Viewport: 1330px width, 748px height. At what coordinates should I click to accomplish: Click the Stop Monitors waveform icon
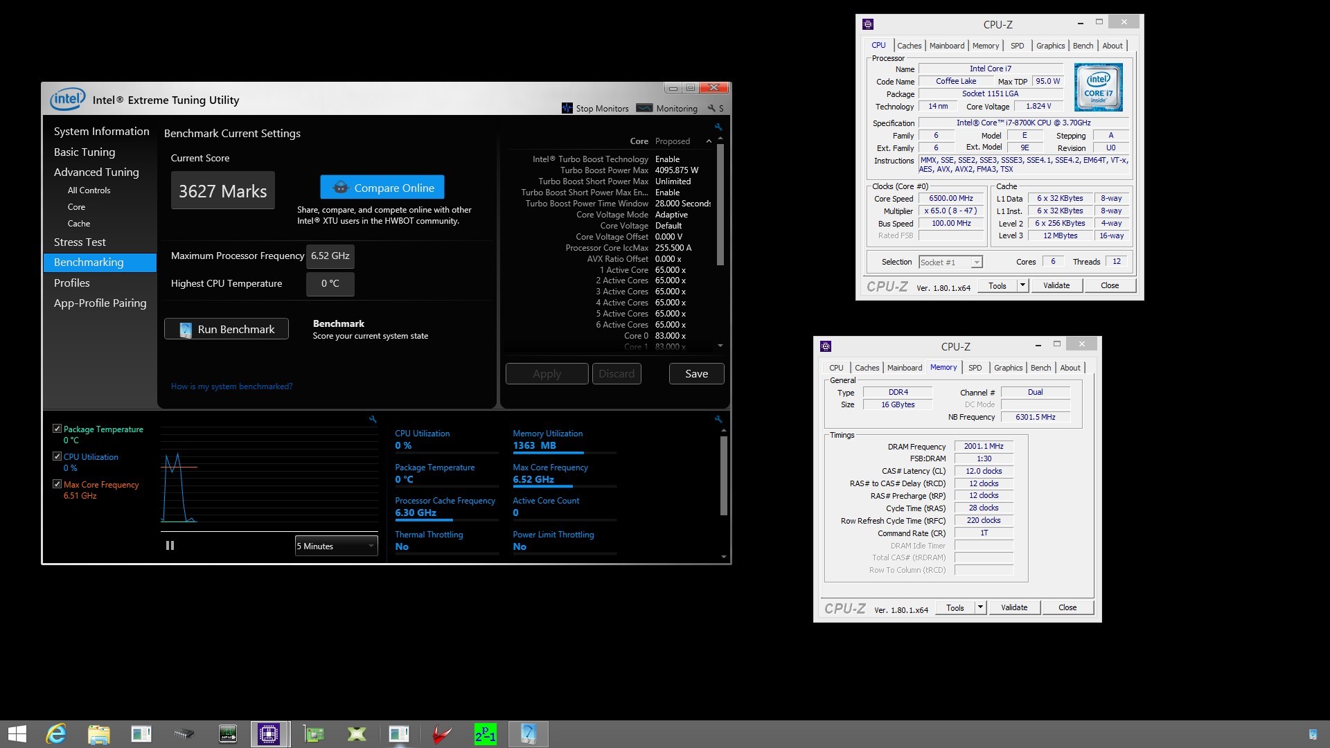pos(567,108)
